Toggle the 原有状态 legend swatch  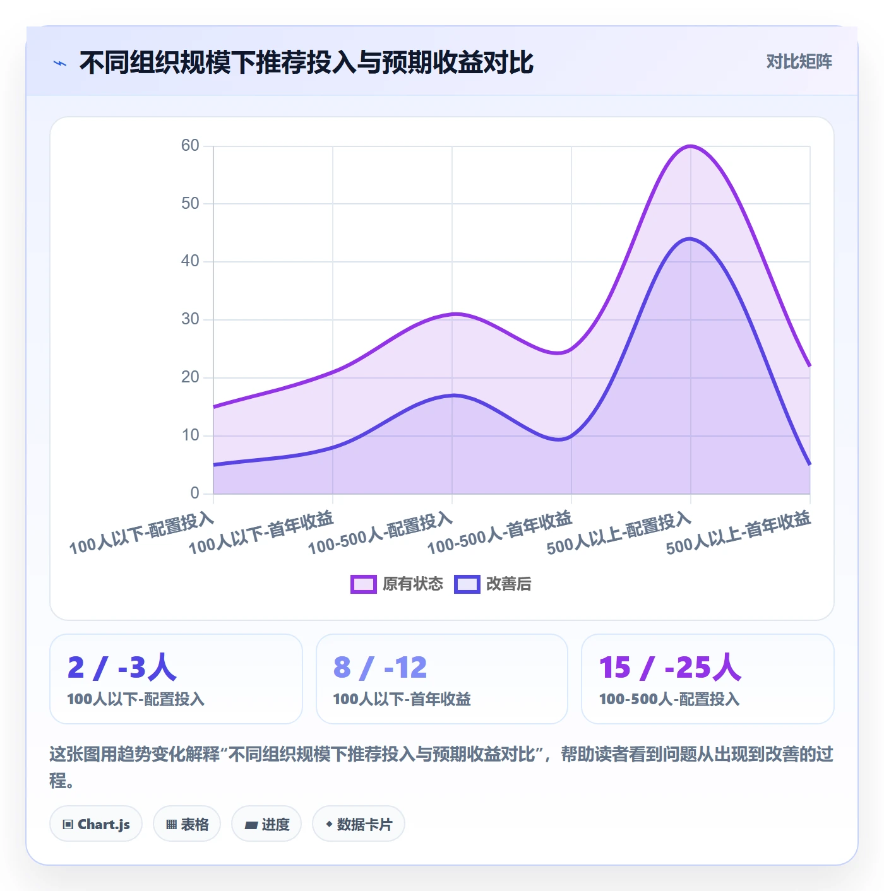pyautogui.click(x=364, y=584)
